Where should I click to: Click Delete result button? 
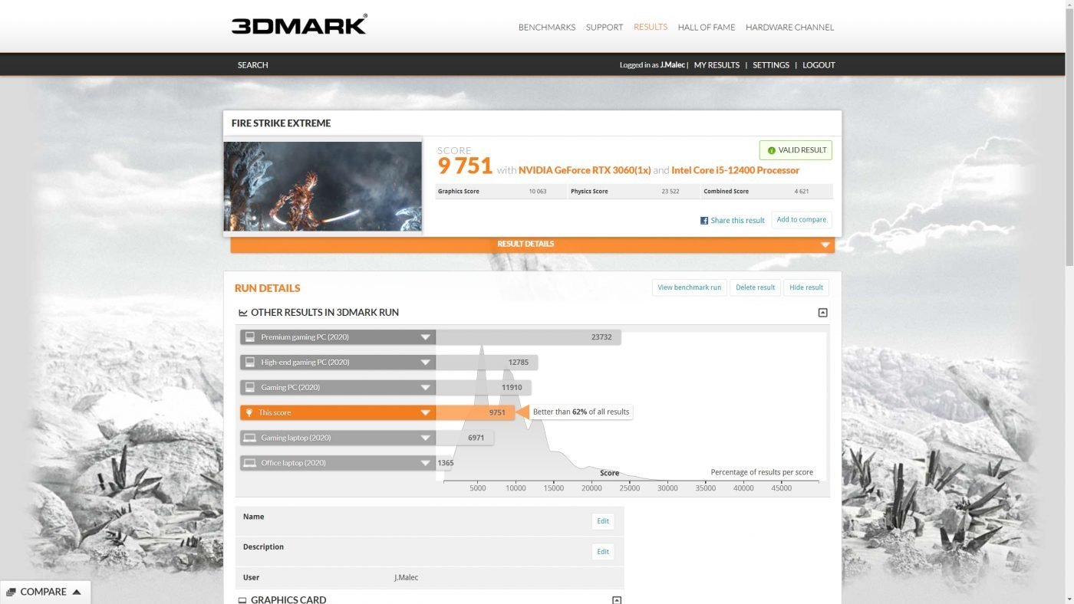click(x=755, y=287)
